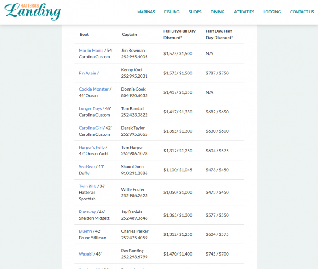Open the Longer Days boat link
The image size is (318, 269).
coord(90,108)
